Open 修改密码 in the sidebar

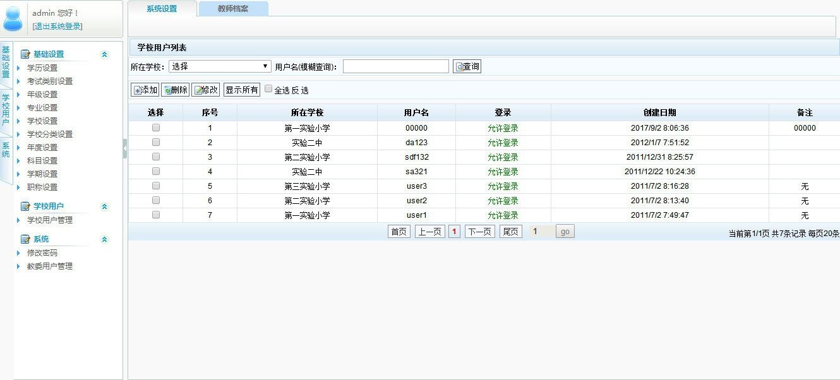tap(42, 253)
